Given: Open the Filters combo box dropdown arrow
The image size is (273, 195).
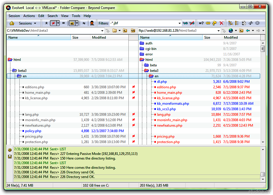Looking at the screenshot, I should pyautogui.click(x=179, y=23).
